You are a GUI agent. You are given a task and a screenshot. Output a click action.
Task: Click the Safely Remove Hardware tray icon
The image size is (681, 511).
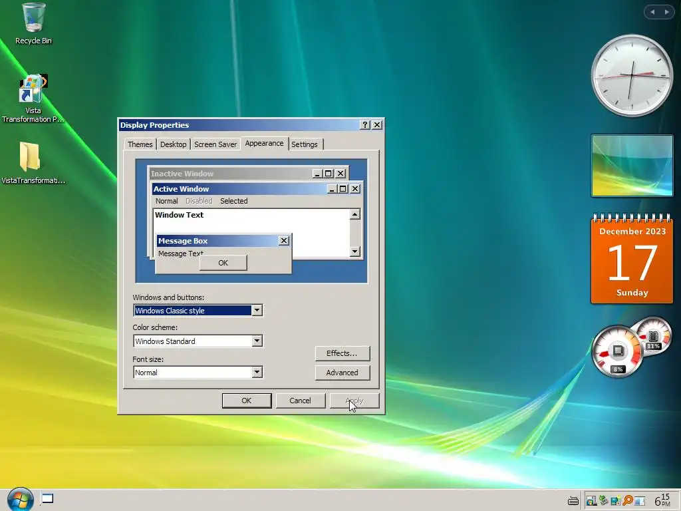[604, 500]
